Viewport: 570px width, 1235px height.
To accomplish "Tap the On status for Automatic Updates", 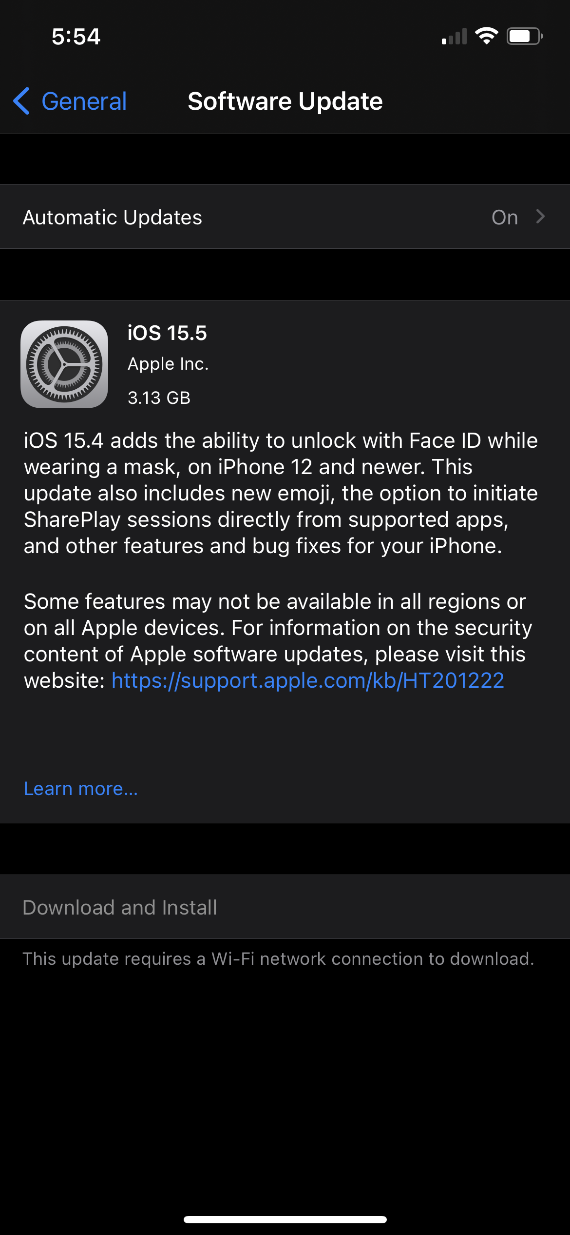I will coord(504,217).
